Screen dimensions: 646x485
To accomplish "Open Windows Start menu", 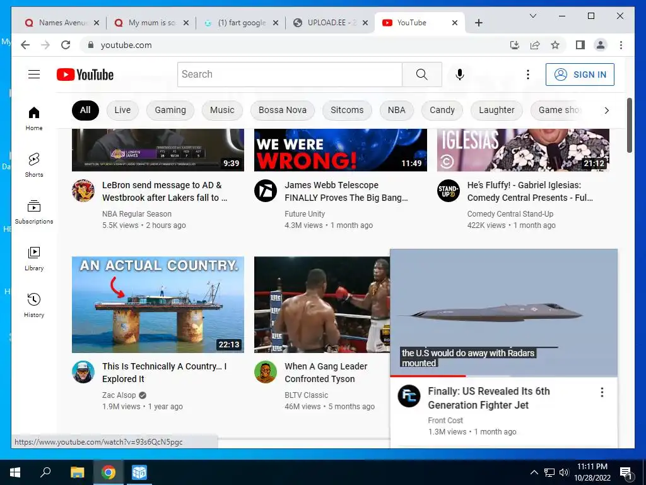I will (15, 472).
